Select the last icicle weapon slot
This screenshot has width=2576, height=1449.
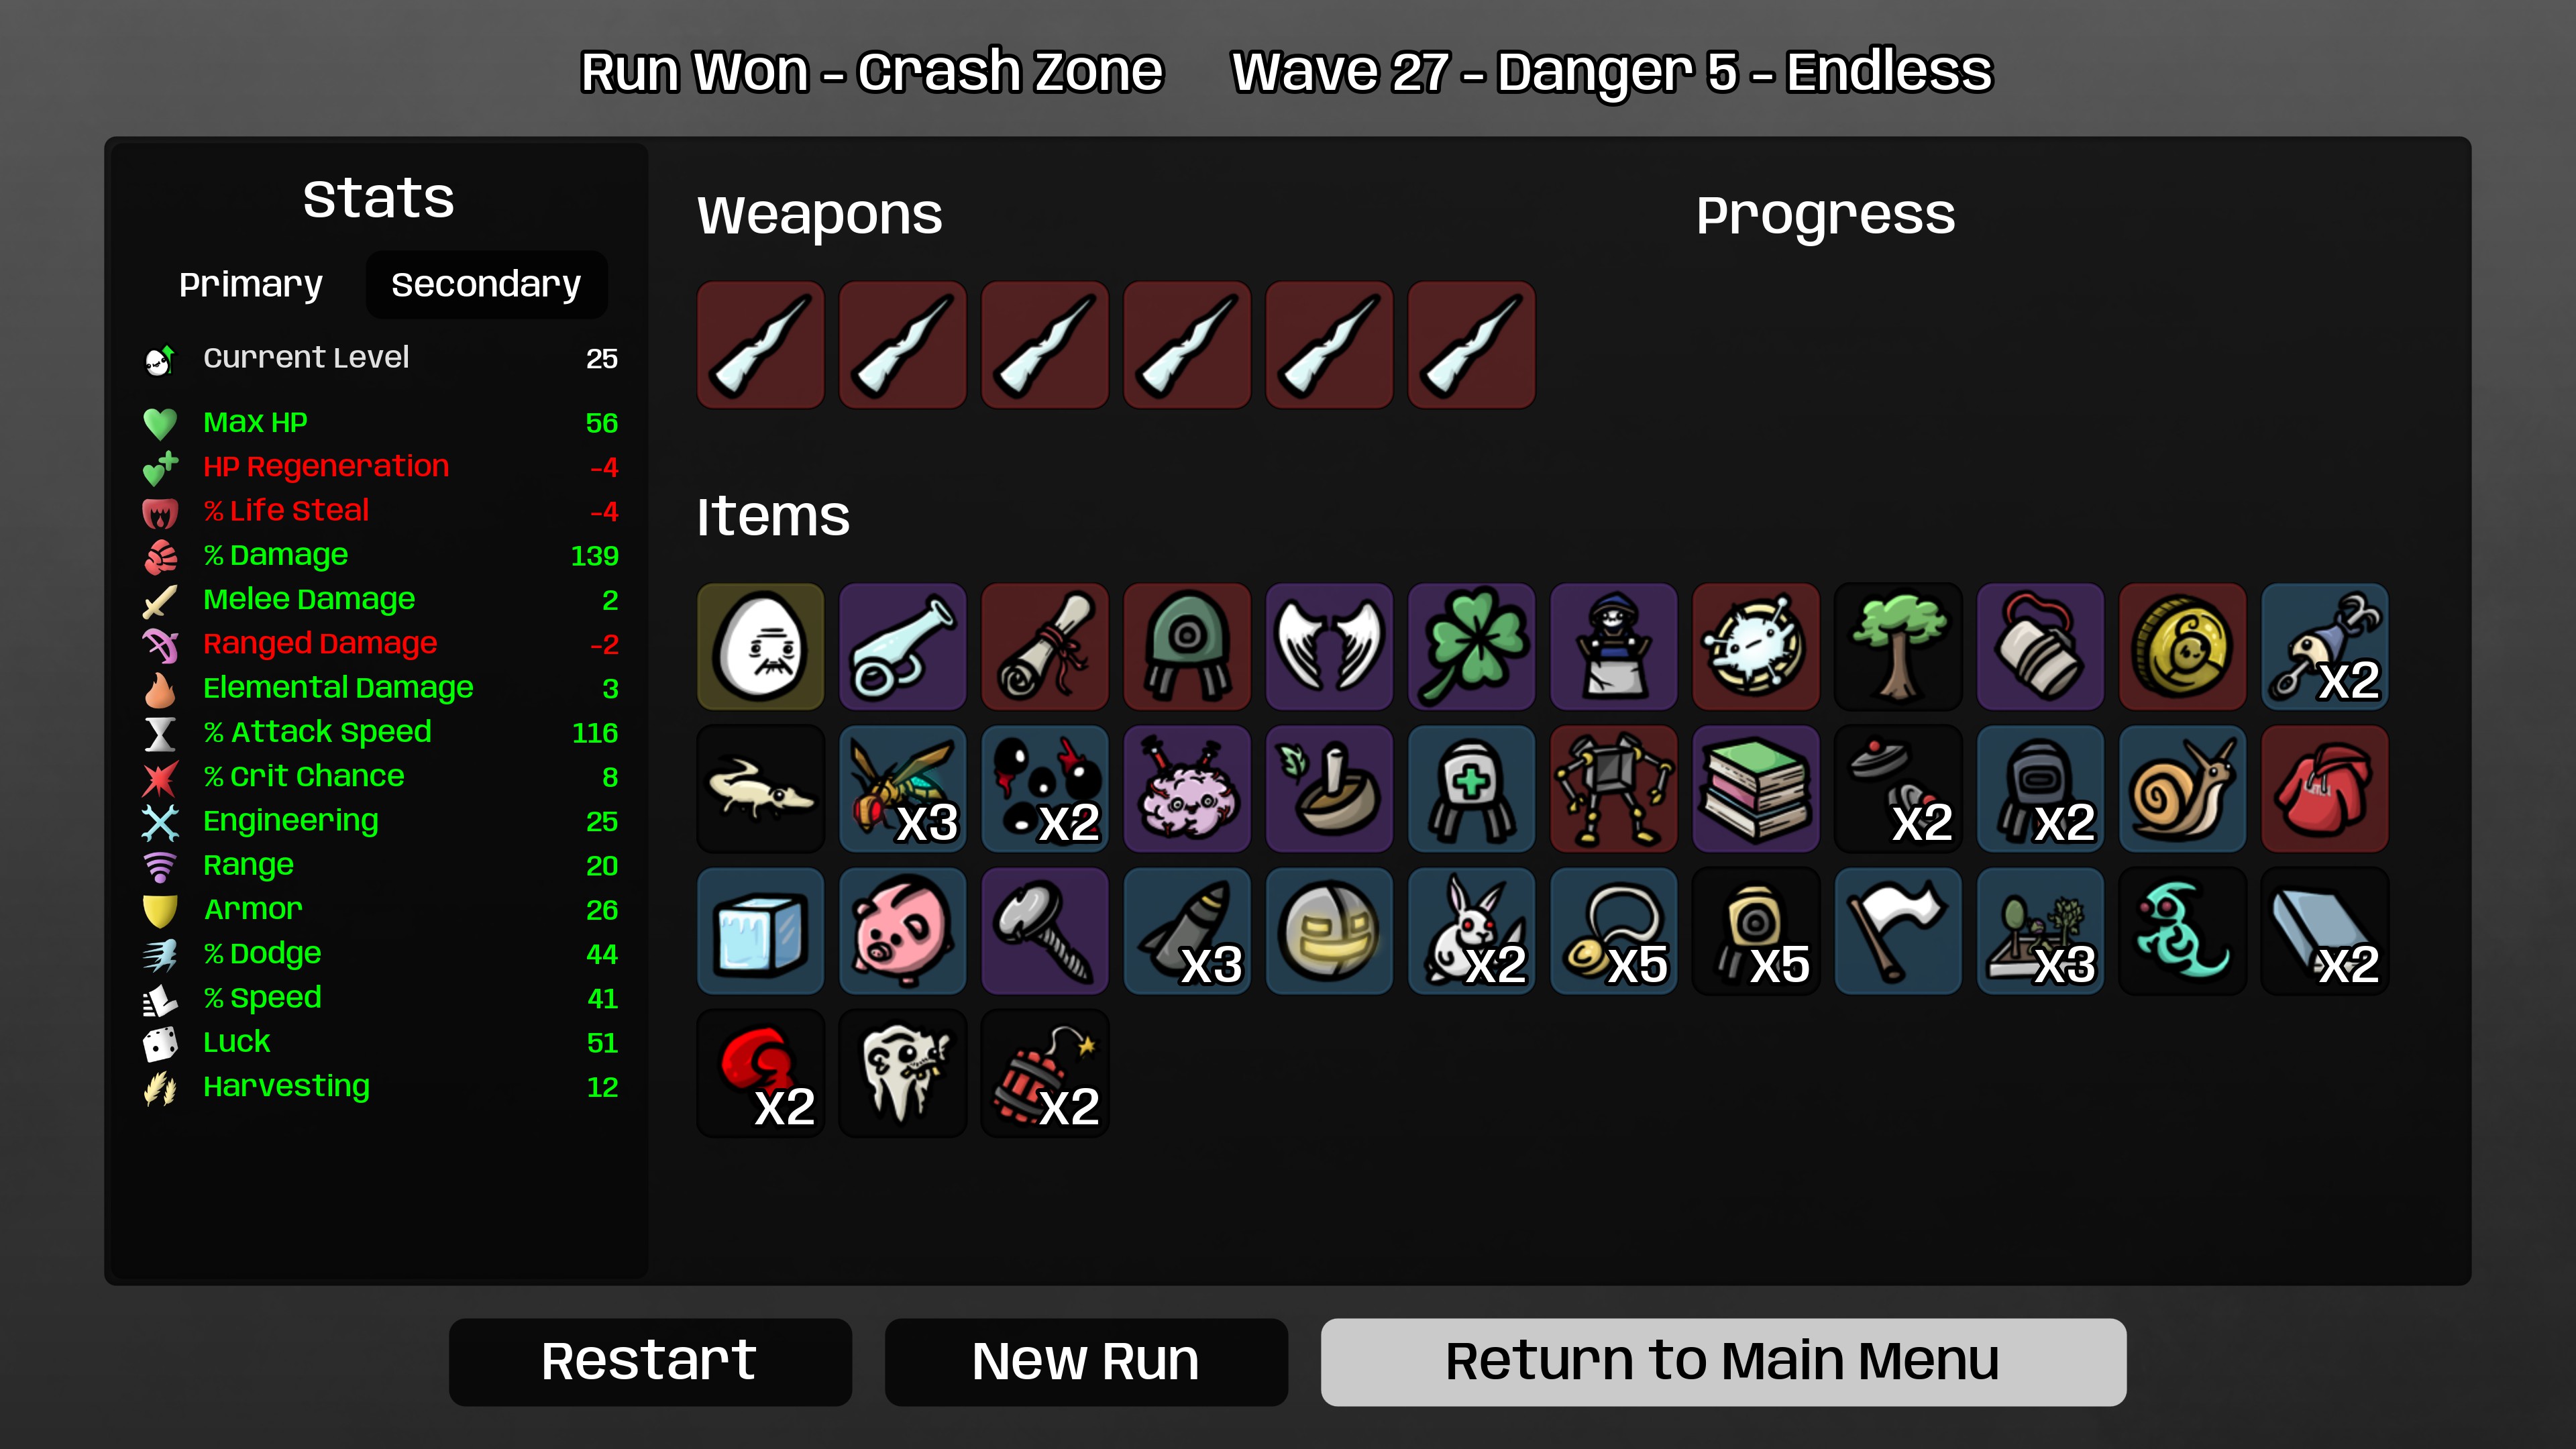coord(1471,345)
